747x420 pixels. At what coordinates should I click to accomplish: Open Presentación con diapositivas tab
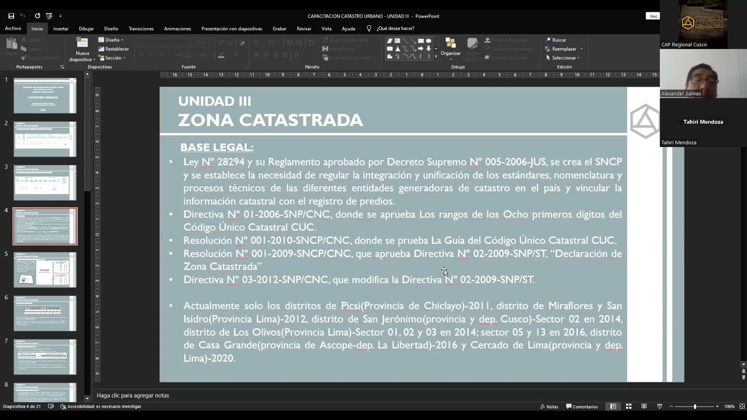click(232, 29)
